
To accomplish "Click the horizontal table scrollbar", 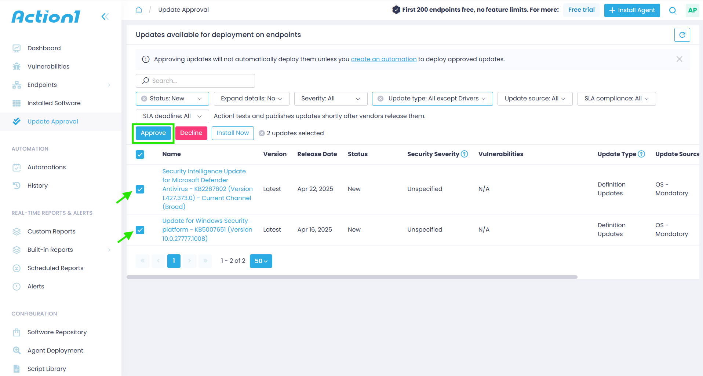I will (x=352, y=277).
